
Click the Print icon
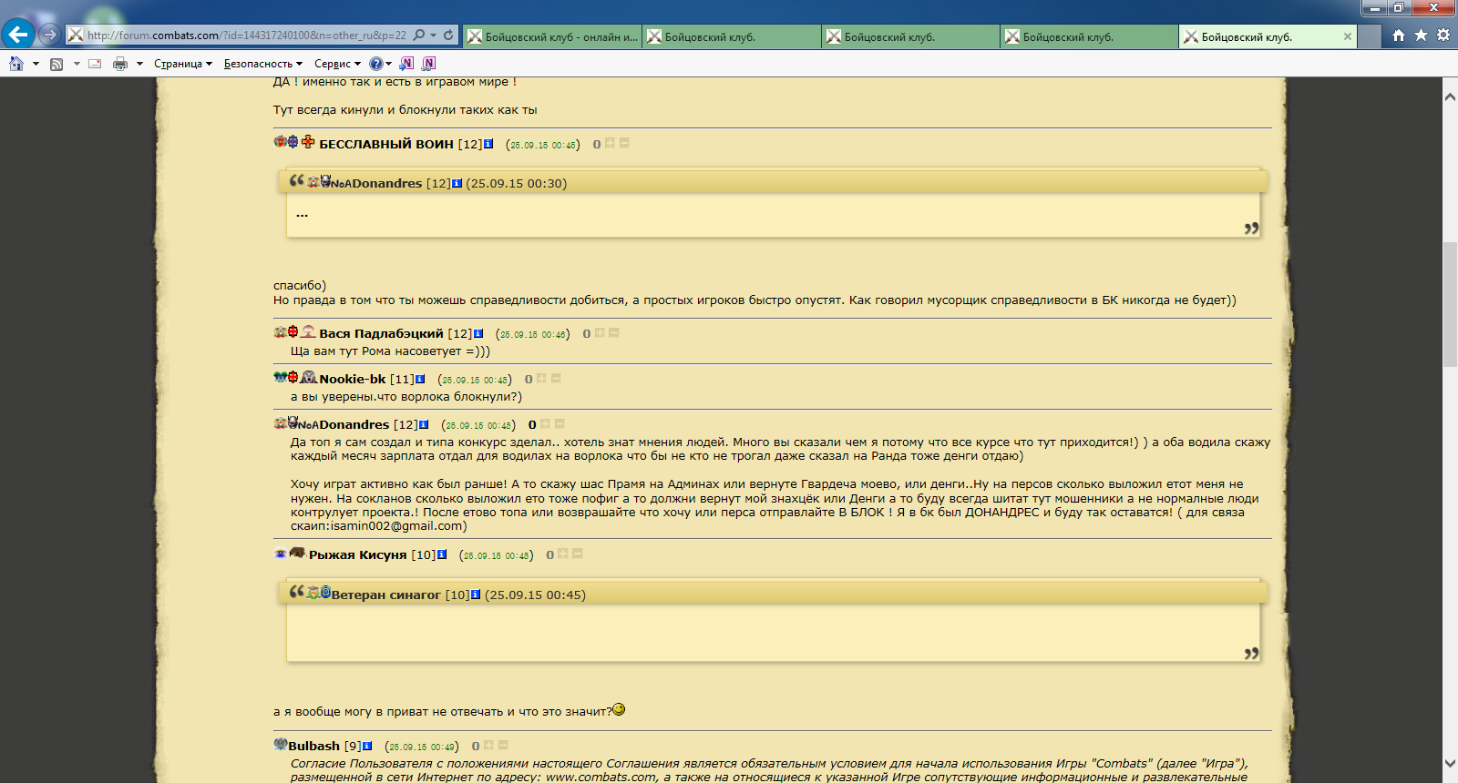point(120,64)
